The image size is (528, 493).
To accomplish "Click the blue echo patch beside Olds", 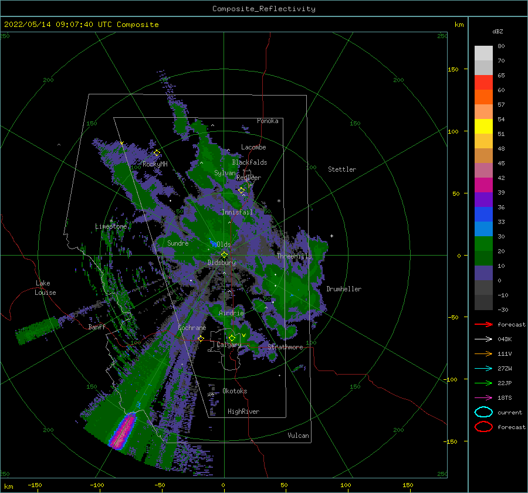I will pos(213,243).
